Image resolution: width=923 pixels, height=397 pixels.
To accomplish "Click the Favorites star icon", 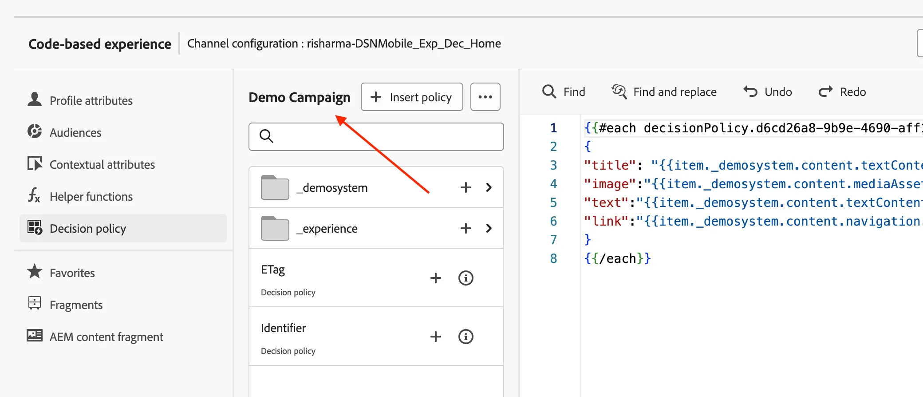I will pyautogui.click(x=35, y=272).
